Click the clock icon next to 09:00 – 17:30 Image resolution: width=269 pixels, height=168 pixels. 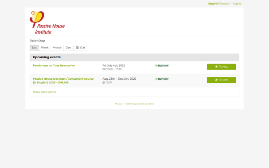(104, 69)
